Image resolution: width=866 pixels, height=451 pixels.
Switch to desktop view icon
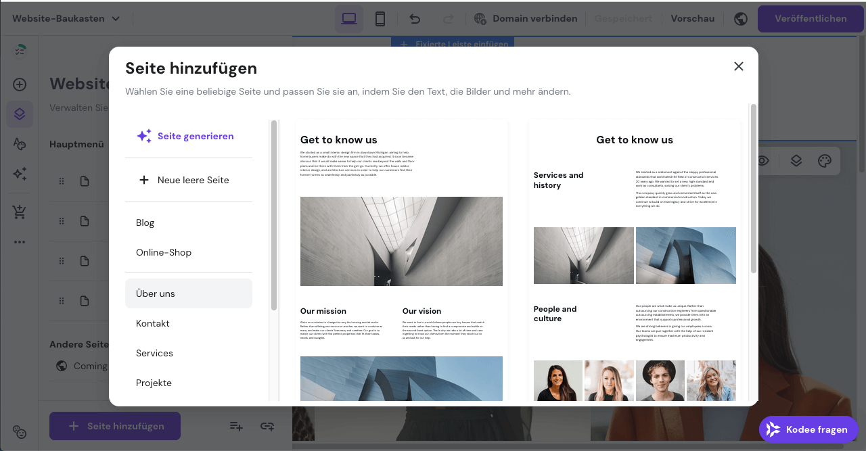(349, 19)
